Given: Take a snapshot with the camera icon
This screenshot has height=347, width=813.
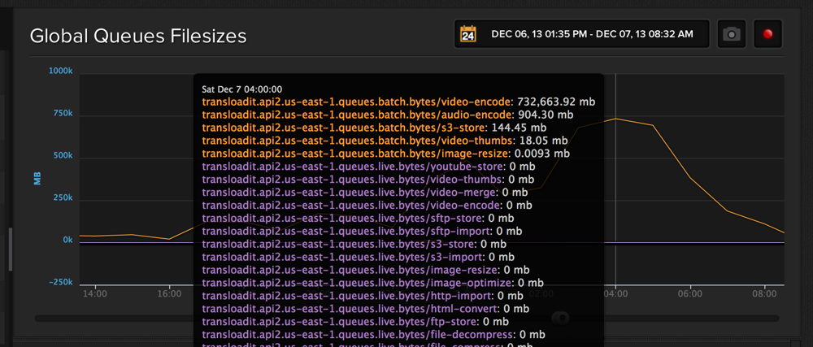Looking at the screenshot, I should click(x=732, y=35).
